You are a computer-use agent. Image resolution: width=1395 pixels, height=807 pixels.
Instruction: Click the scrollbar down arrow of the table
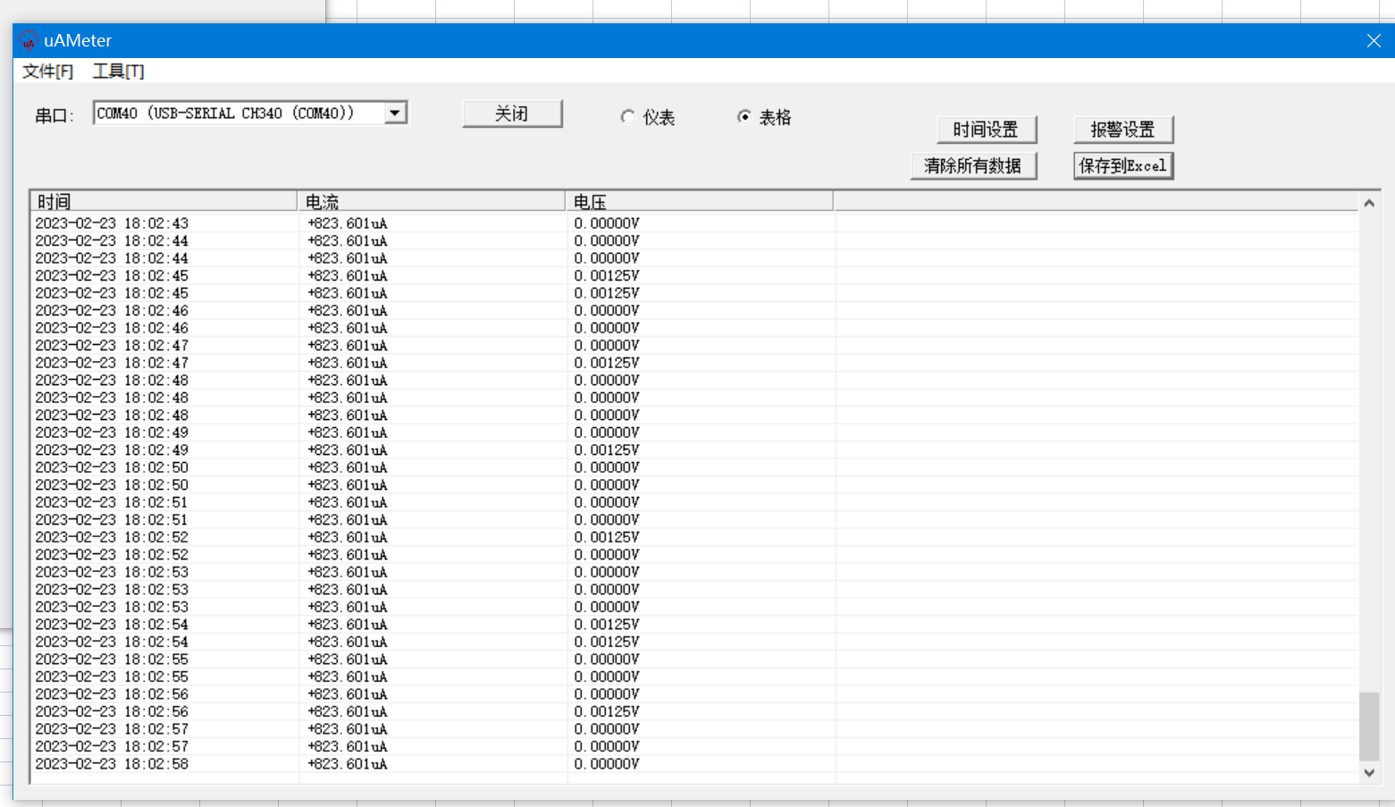click(x=1369, y=773)
